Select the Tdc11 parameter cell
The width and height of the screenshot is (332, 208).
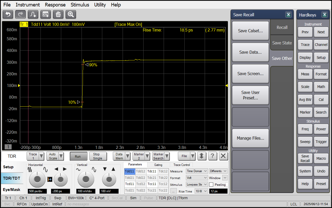(152, 171)
